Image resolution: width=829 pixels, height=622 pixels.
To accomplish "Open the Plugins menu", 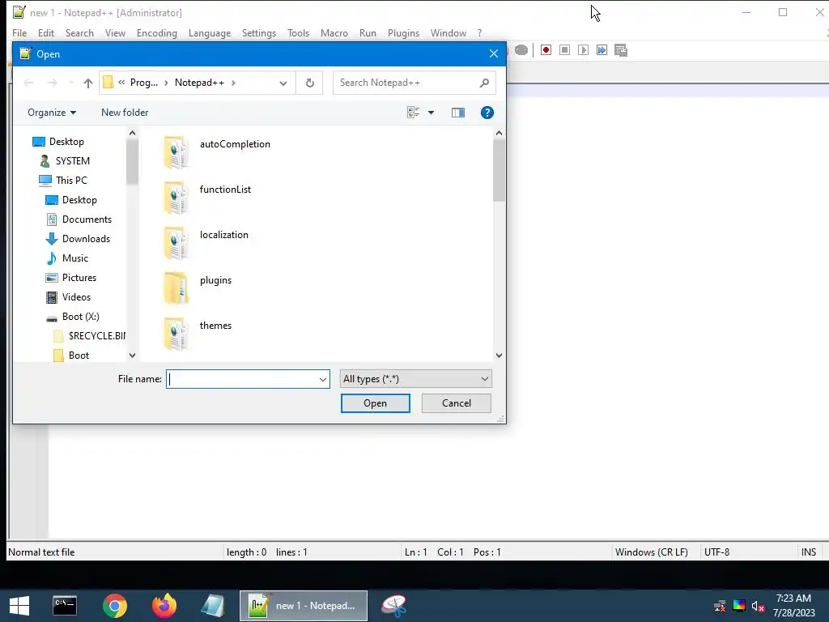I will coord(403,32).
